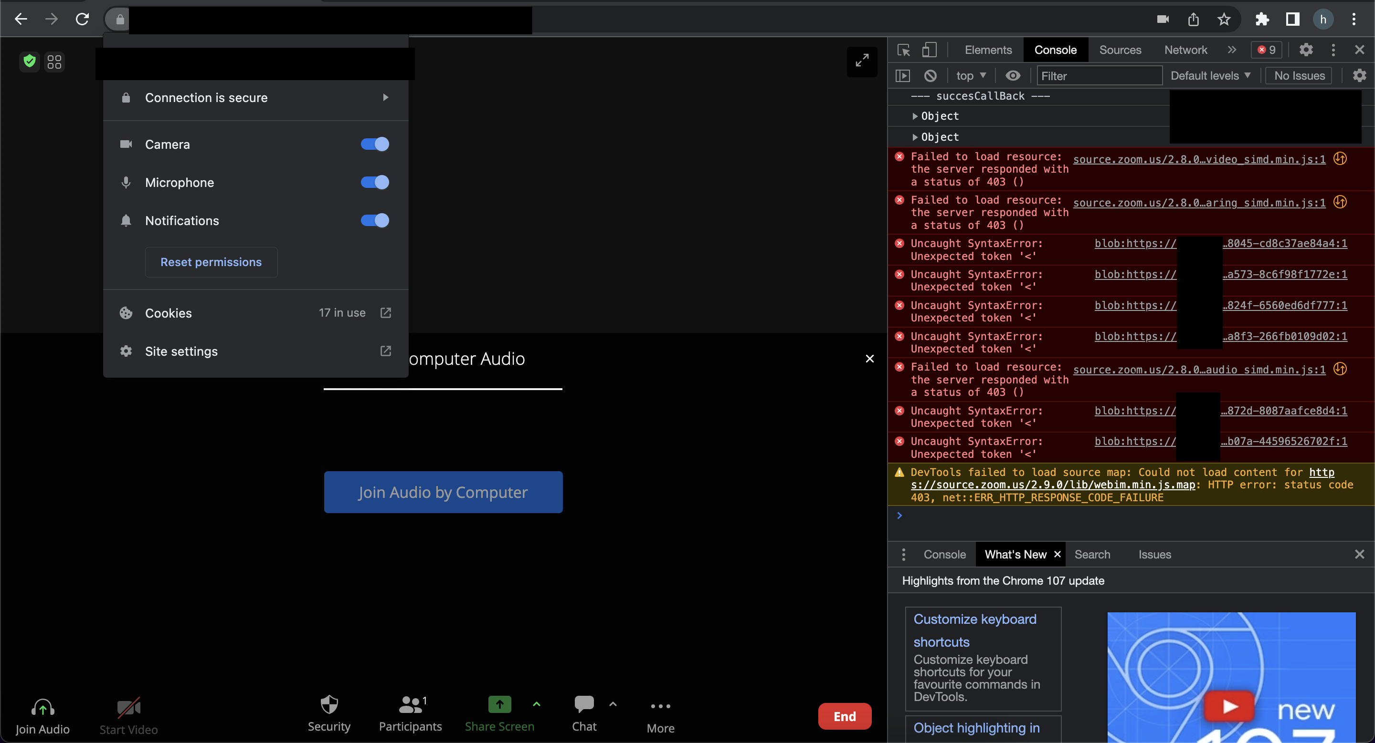Screen dimensions: 1375x743
Task: Clear console with the ban icon
Action: tap(931, 76)
